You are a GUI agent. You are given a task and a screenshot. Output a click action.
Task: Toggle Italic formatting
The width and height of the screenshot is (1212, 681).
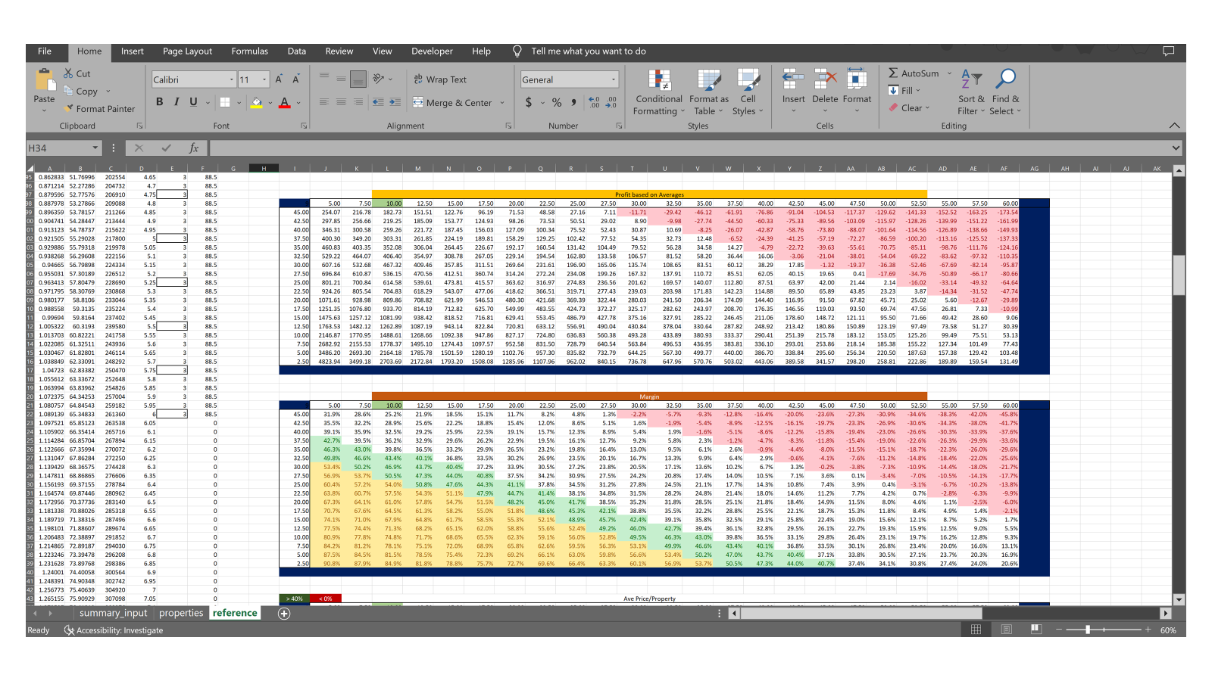[x=176, y=102]
